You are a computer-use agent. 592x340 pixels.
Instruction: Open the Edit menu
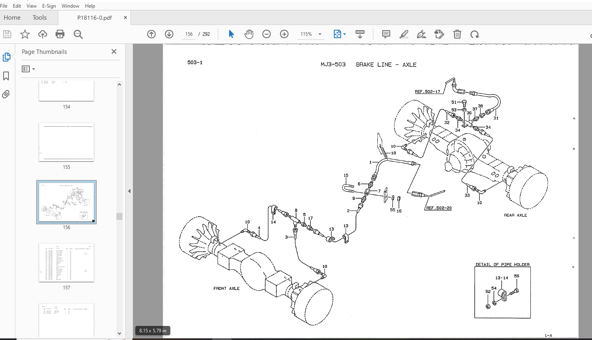[17, 6]
